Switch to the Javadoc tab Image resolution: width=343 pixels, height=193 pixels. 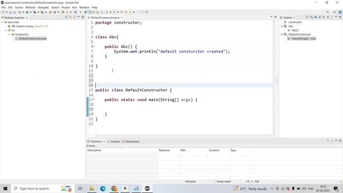(114, 142)
